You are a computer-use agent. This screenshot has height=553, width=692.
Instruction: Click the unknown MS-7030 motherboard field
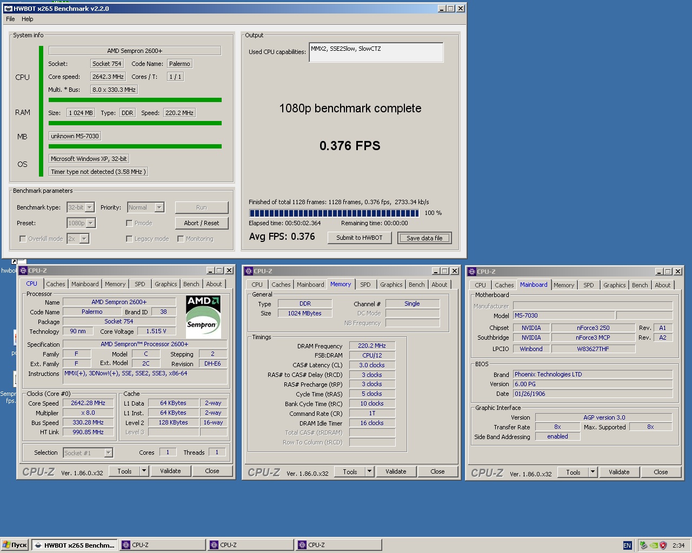[x=75, y=136]
